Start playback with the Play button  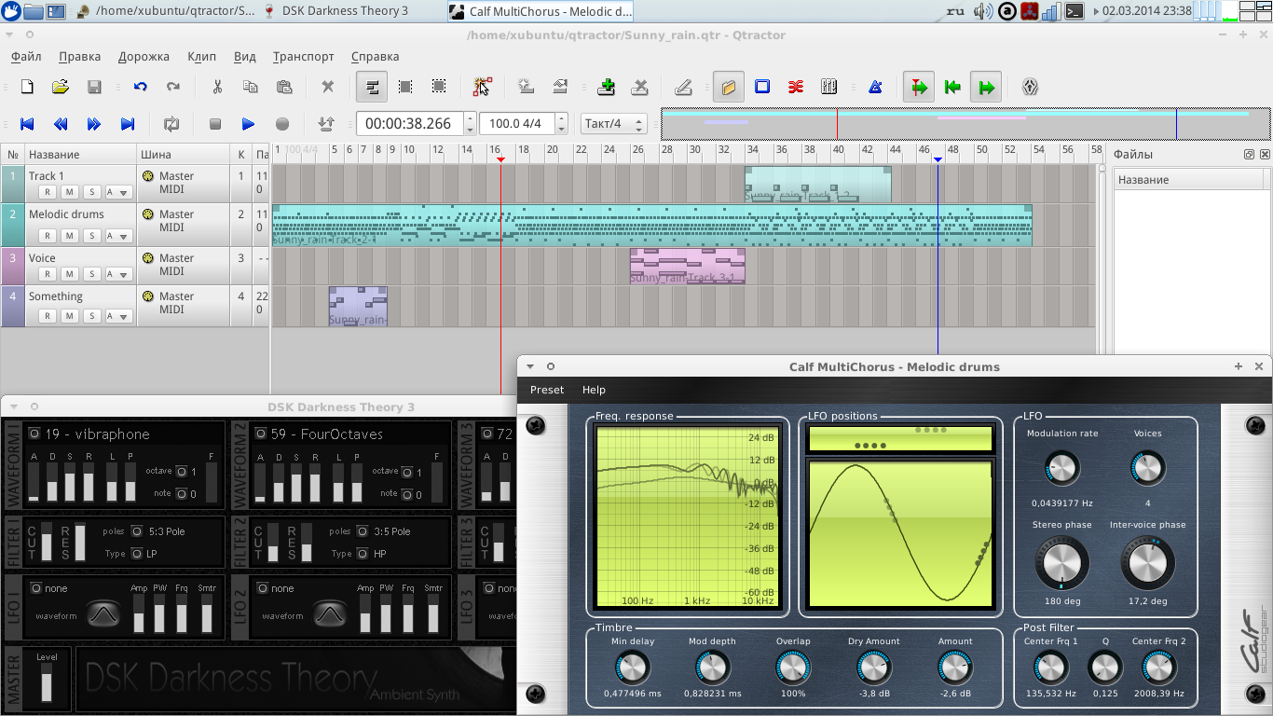tap(248, 123)
